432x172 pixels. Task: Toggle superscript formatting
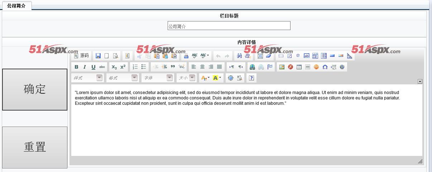pos(123,67)
